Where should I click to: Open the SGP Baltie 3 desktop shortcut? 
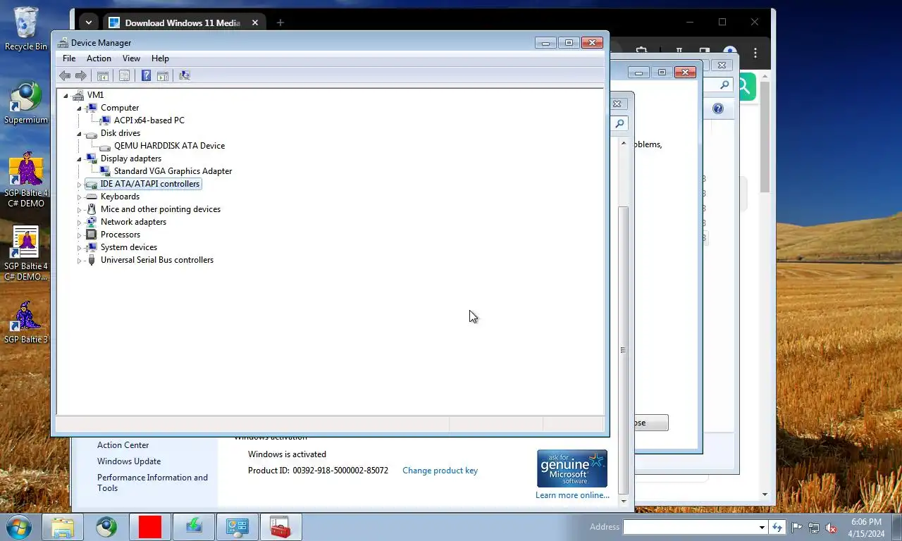pyautogui.click(x=26, y=323)
